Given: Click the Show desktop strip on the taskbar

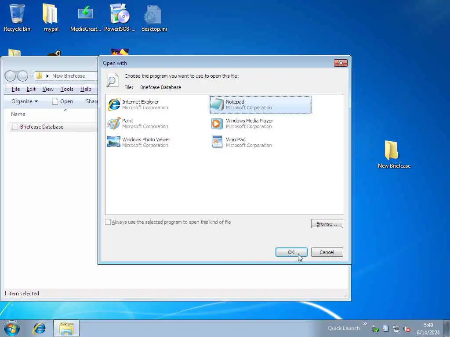Looking at the screenshot, I should coord(447,328).
